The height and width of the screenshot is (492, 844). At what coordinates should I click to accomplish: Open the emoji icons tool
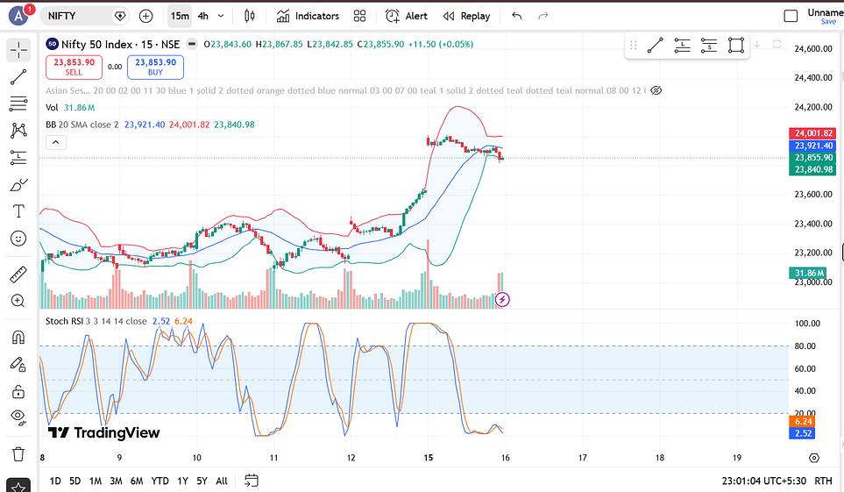click(x=18, y=239)
